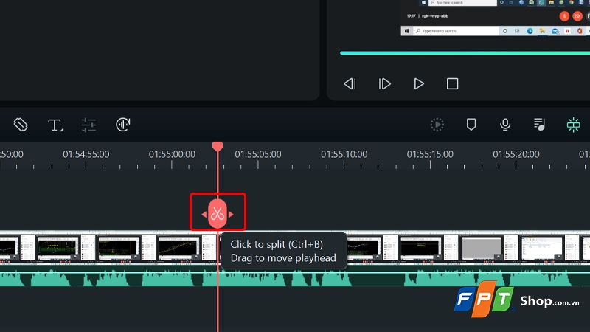Click the 01:55:10:00 mark on the ruler
The height and width of the screenshot is (332, 590).
[344, 154]
